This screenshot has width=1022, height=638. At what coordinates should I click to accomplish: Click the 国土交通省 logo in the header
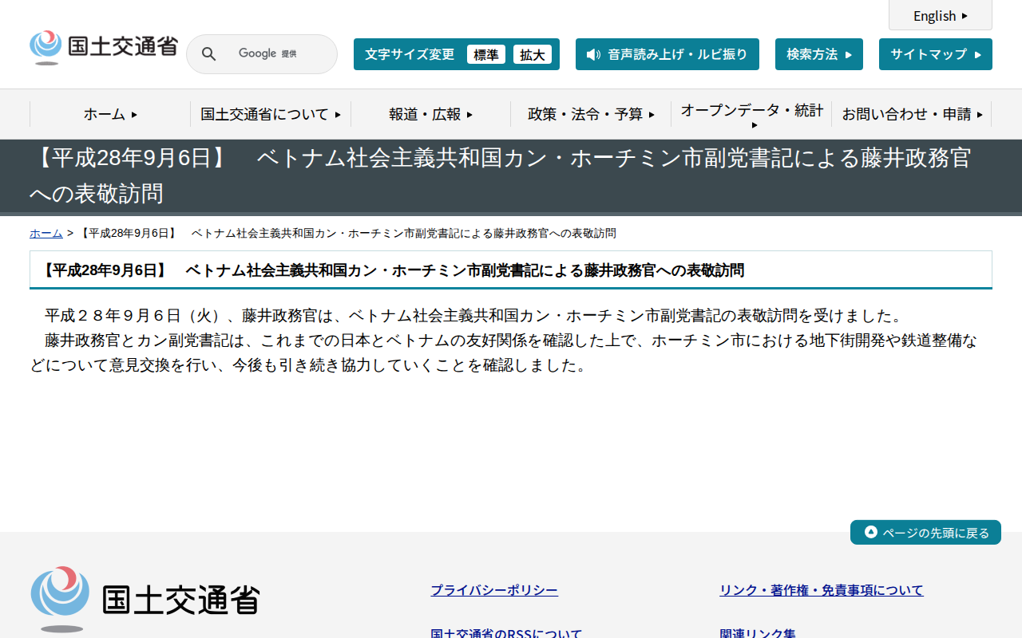coord(102,46)
